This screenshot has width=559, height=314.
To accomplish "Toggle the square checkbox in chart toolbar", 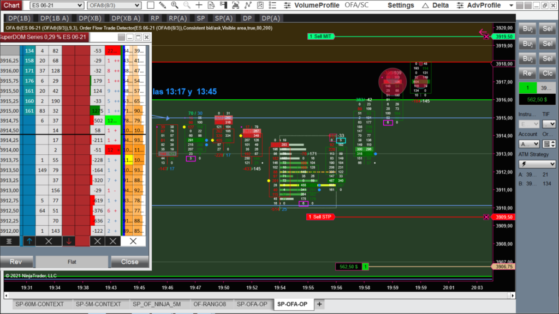I will pyautogui.click(x=150, y=5).
